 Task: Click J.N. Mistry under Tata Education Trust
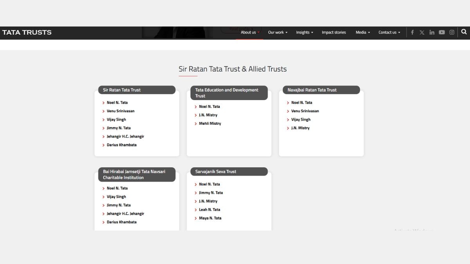(x=208, y=115)
